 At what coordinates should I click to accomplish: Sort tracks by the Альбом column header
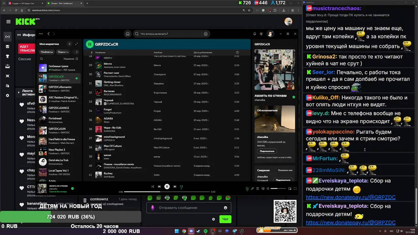click(158, 52)
